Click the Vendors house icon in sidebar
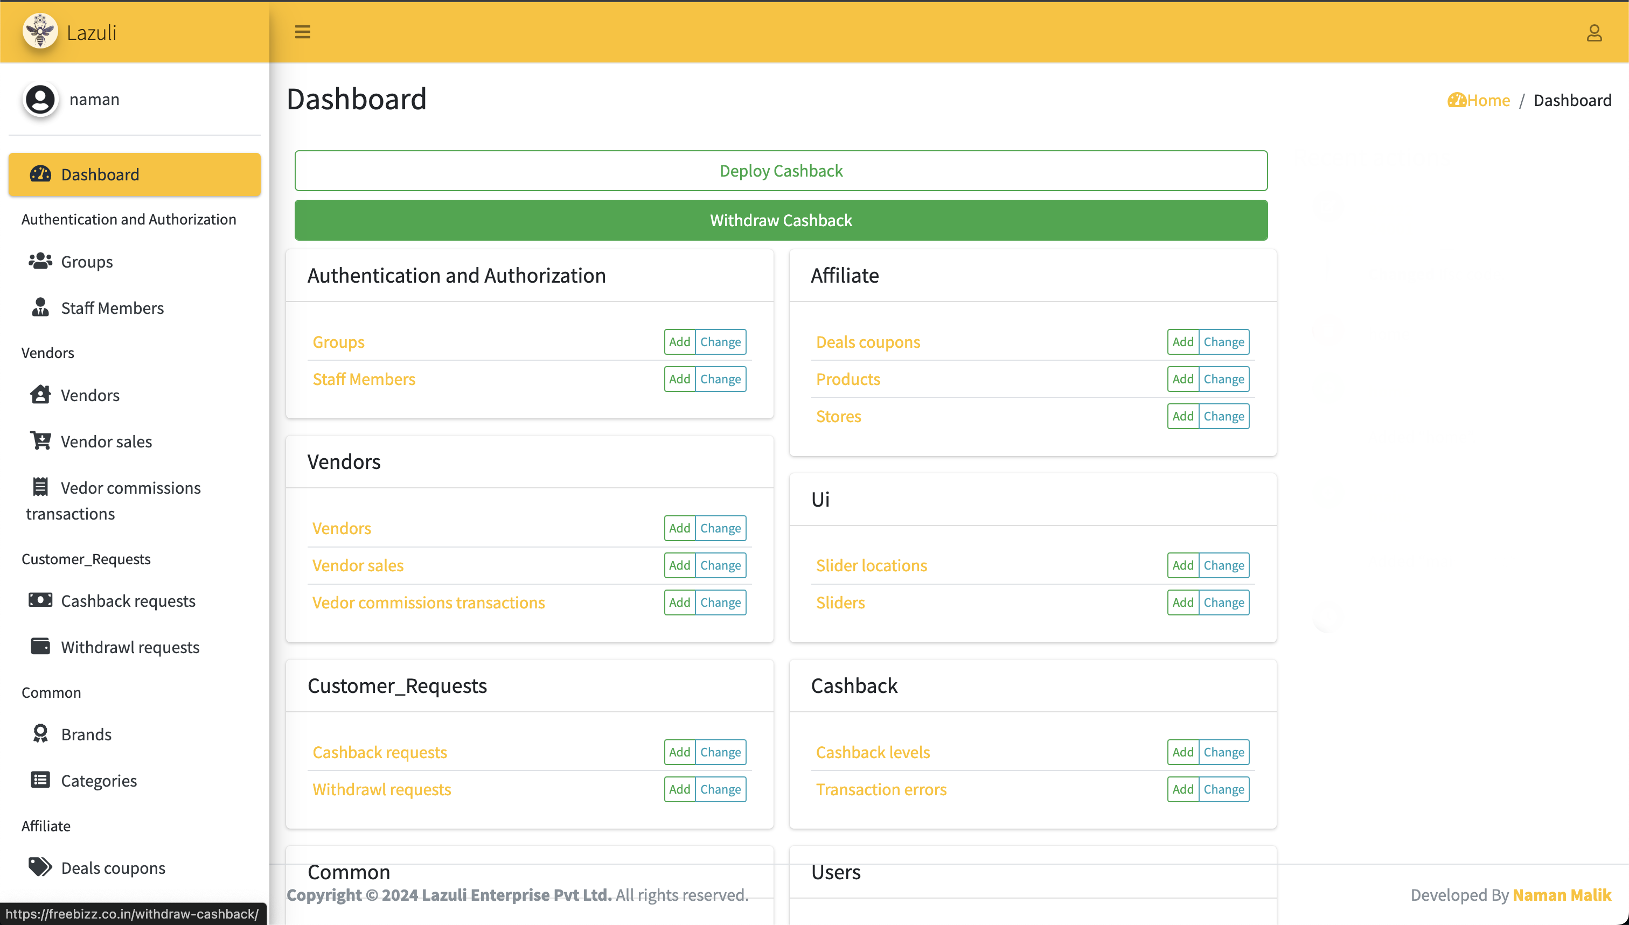 tap(41, 394)
